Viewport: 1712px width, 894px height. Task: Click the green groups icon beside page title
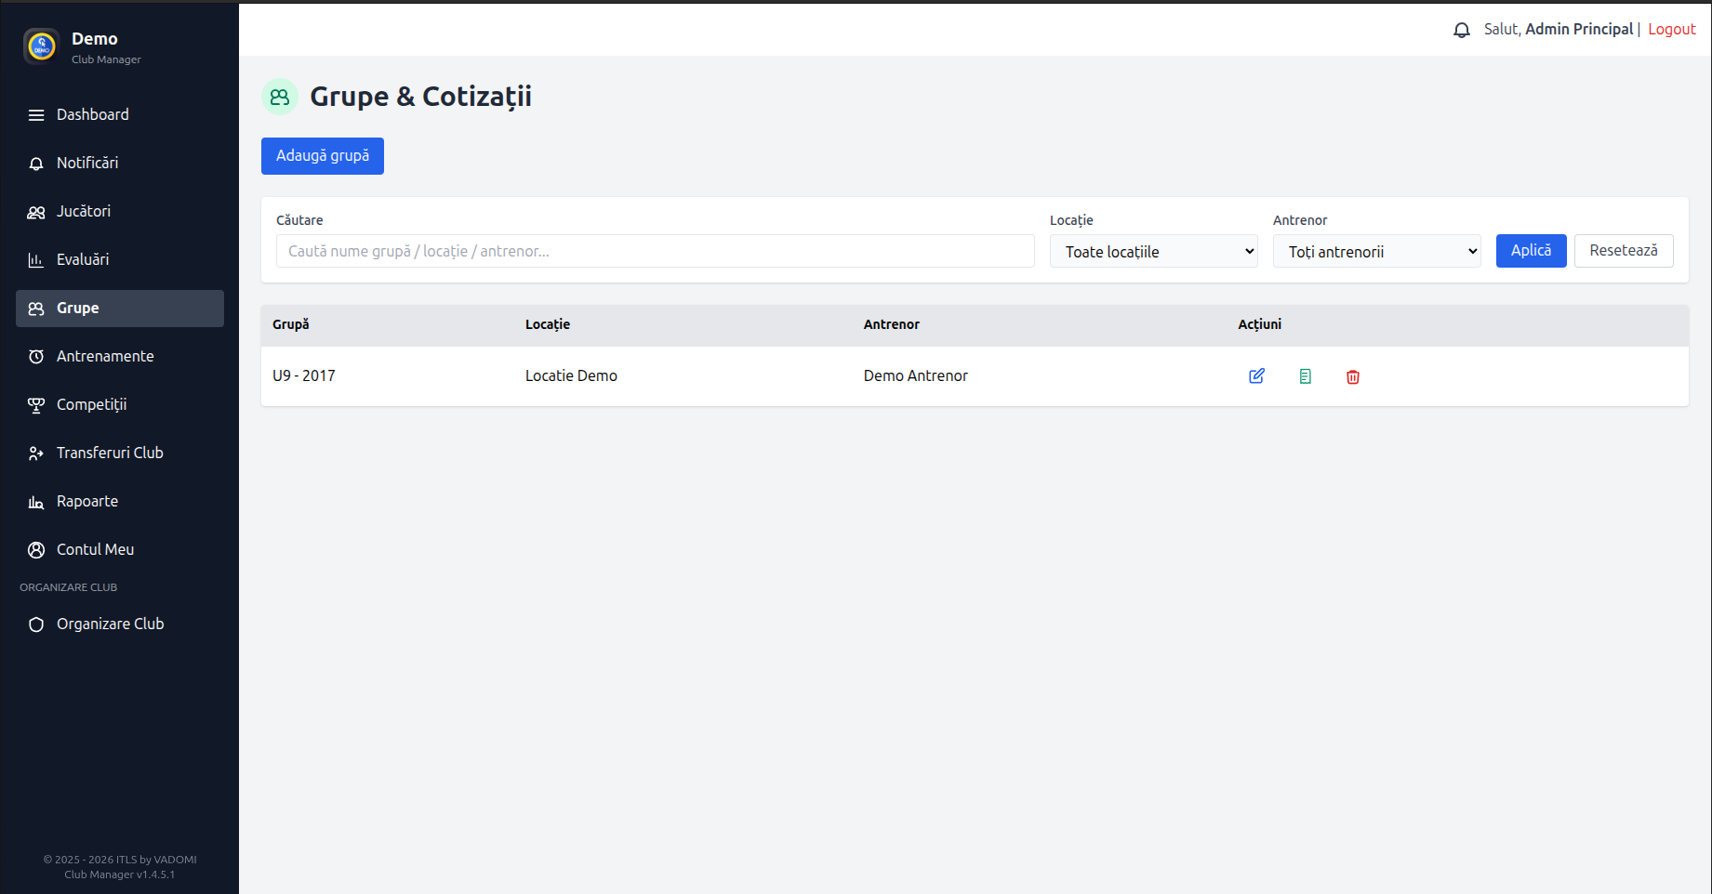tap(280, 97)
